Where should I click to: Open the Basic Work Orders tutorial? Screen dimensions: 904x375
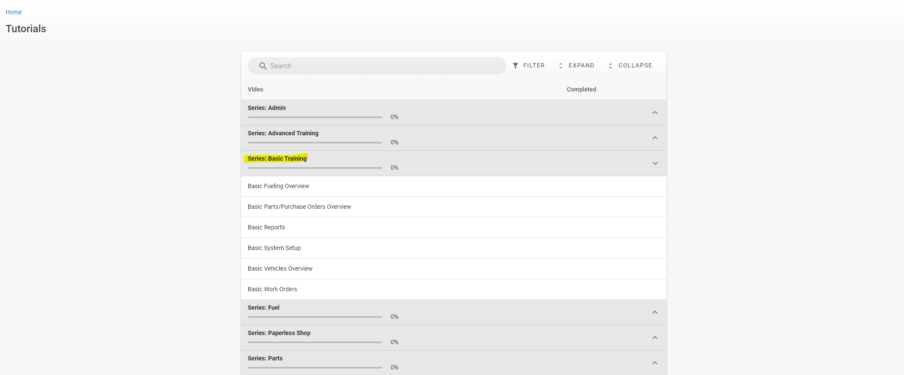pyautogui.click(x=272, y=289)
